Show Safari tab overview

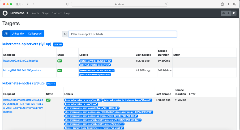point(235,4)
